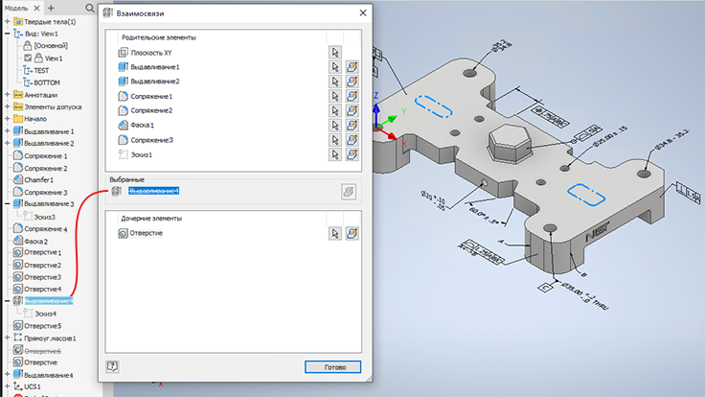This screenshot has height=397, width=705.
Task: Click edit icon for Выдавливание1 parent row
Action: 352,66
